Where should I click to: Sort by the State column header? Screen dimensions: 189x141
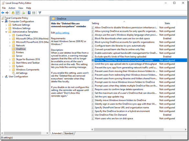[167, 23]
